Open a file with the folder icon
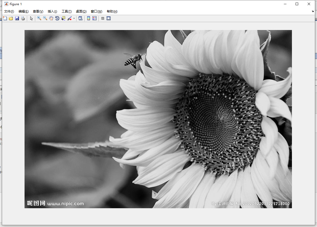Viewport: 317px width, 227px height. (11, 18)
